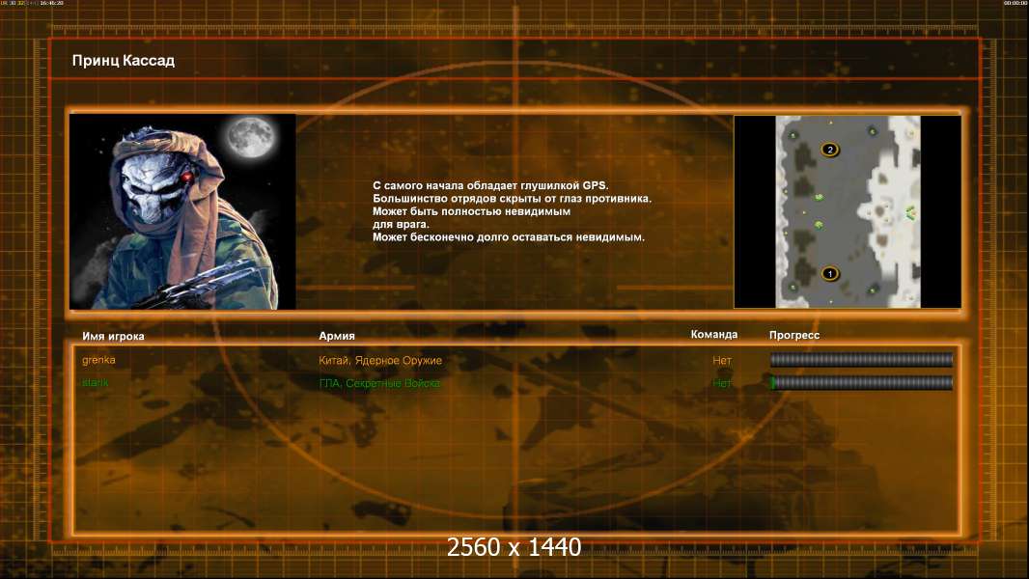The width and height of the screenshot is (1029, 579).
Task: Click grenka's loading progress bar
Action: [861, 359]
